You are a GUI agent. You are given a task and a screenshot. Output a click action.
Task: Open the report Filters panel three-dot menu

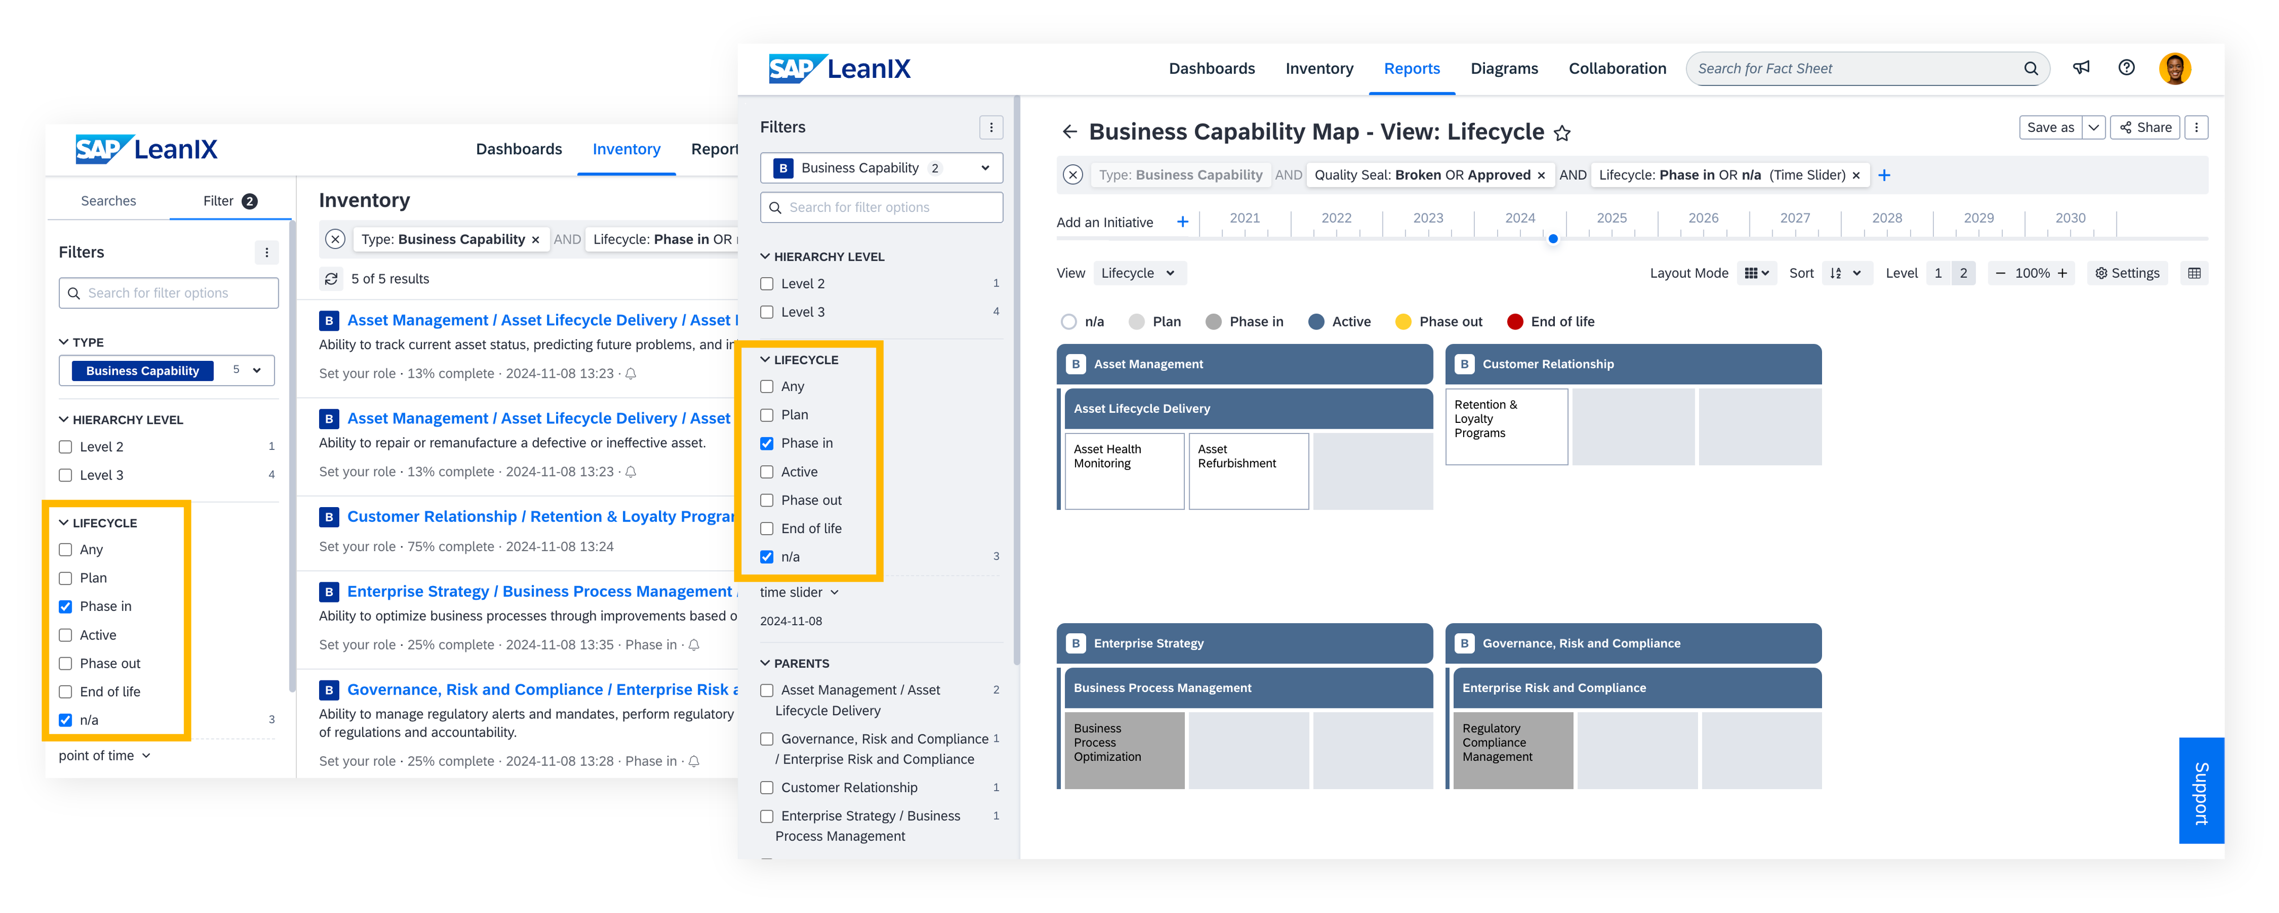click(991, 127)
